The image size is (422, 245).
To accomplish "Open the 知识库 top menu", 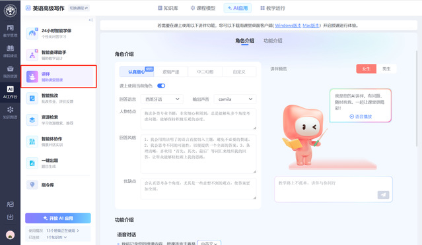I will pos(168,8).
